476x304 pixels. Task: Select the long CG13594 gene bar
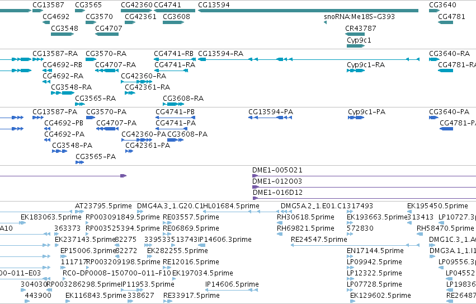308,11
